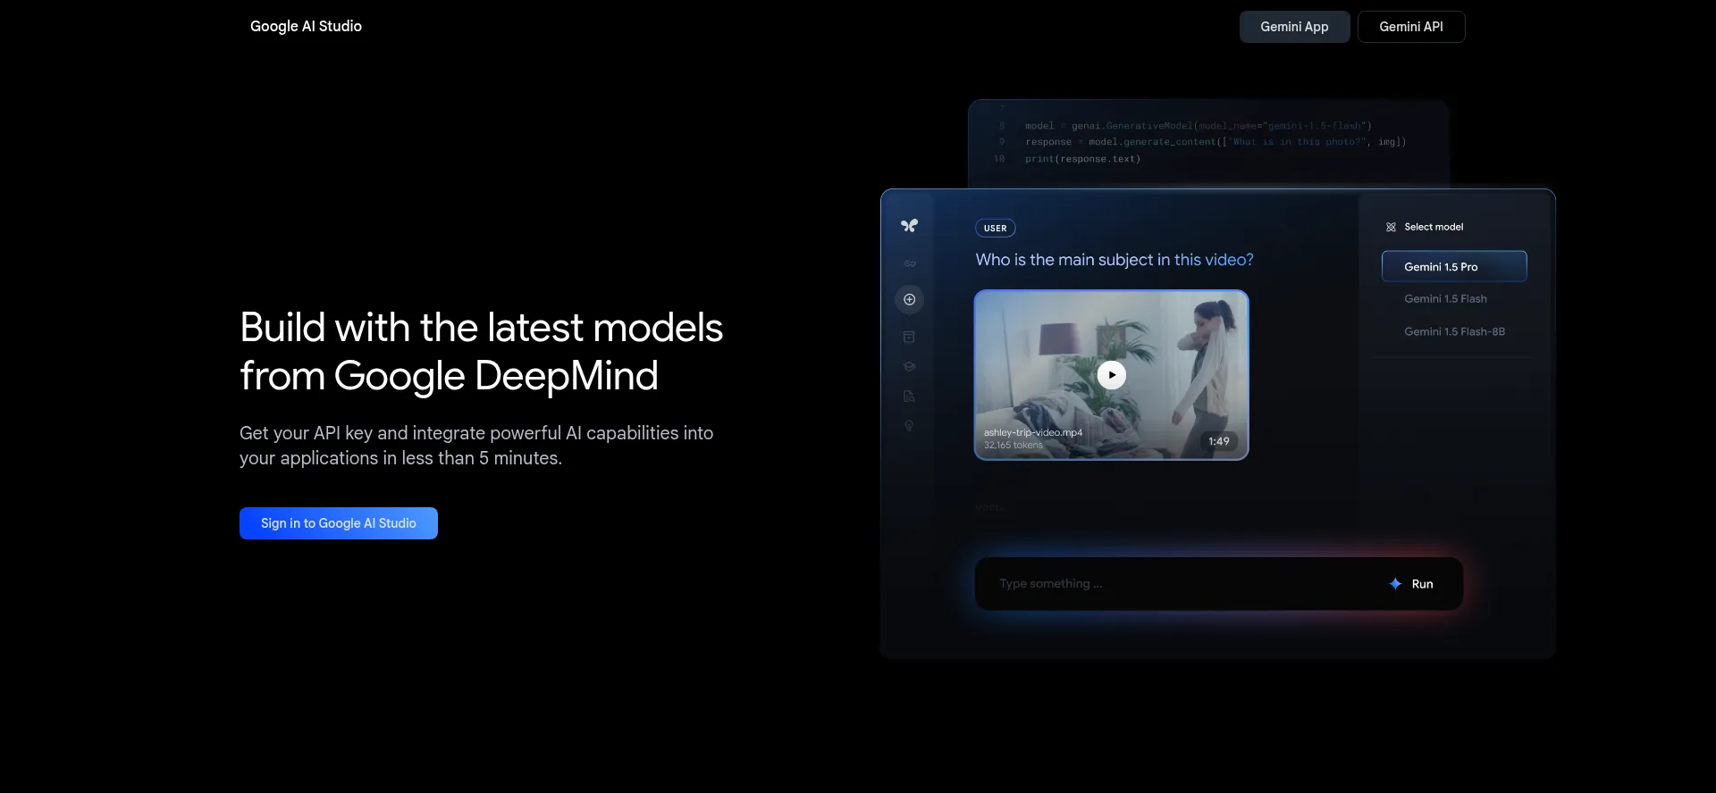Select the Gemini 1.5 Flash model
Screen dimensions: 1716x793
[1445, 299]
